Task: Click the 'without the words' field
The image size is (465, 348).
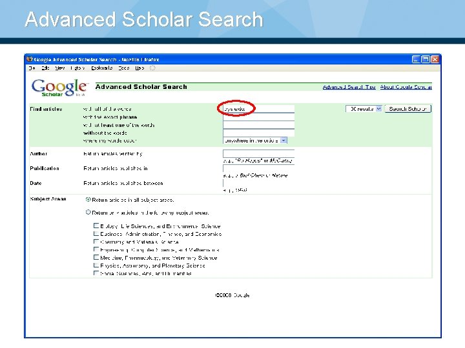Action: coord(258,133)
